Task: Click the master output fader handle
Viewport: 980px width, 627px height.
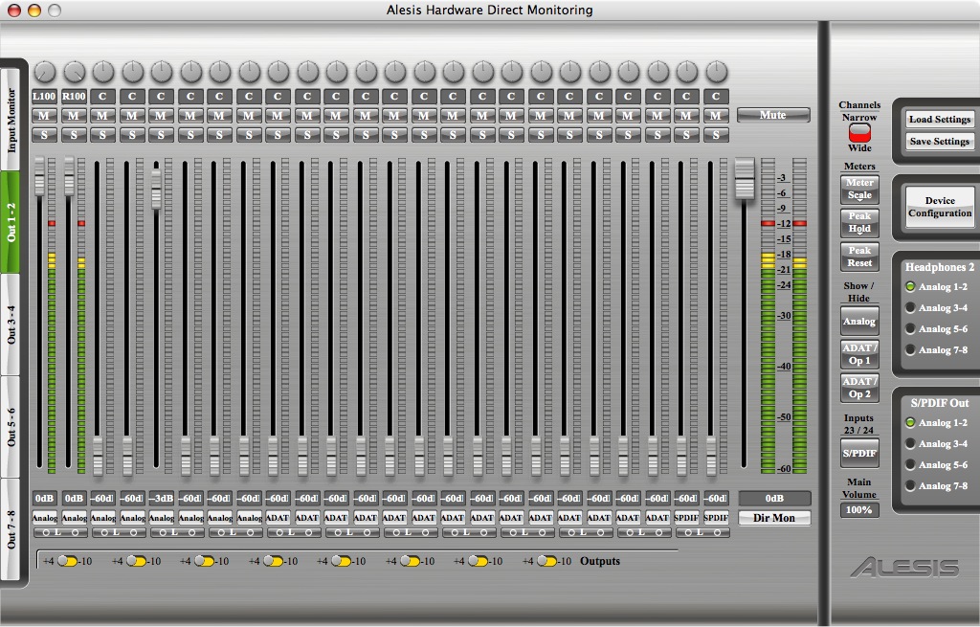Action: [x=744, y=179]
